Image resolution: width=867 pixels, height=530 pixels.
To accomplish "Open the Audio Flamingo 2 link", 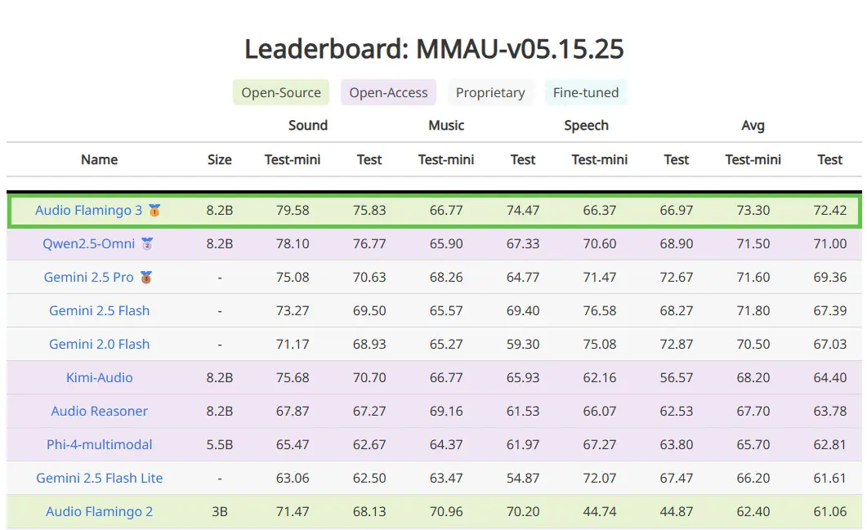I will (100, 512).
